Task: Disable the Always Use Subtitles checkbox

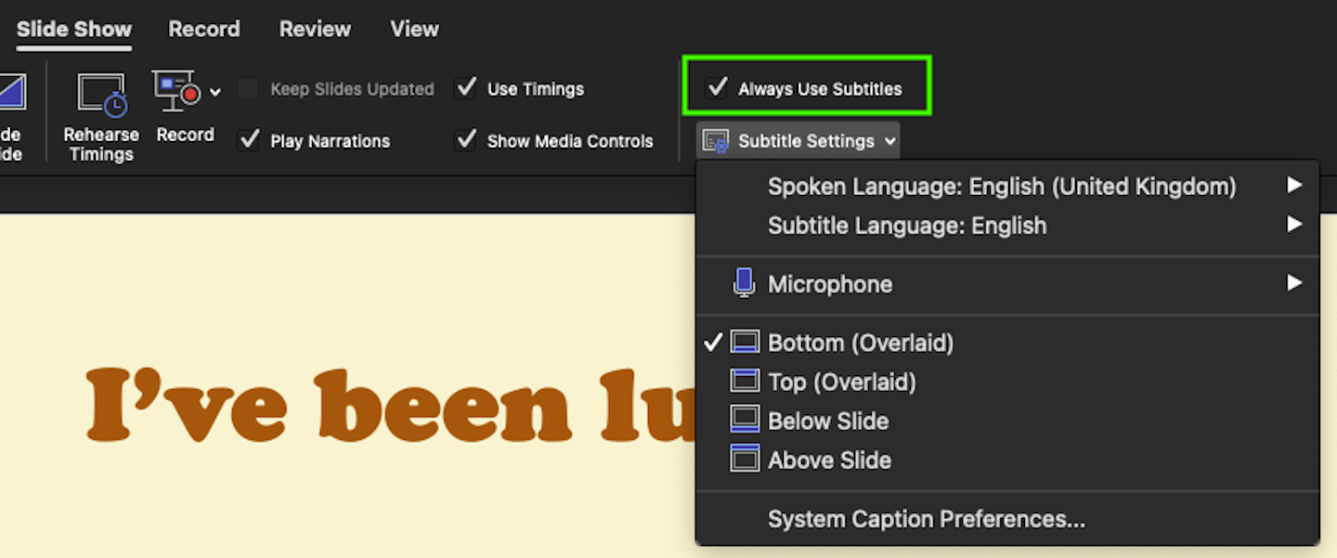Action: pos(717,88)
